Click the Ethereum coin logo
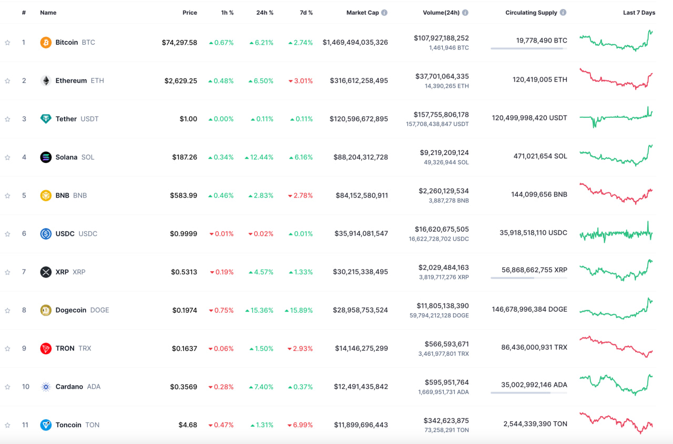This screenshot has height=444, width=673. (46, 81)
